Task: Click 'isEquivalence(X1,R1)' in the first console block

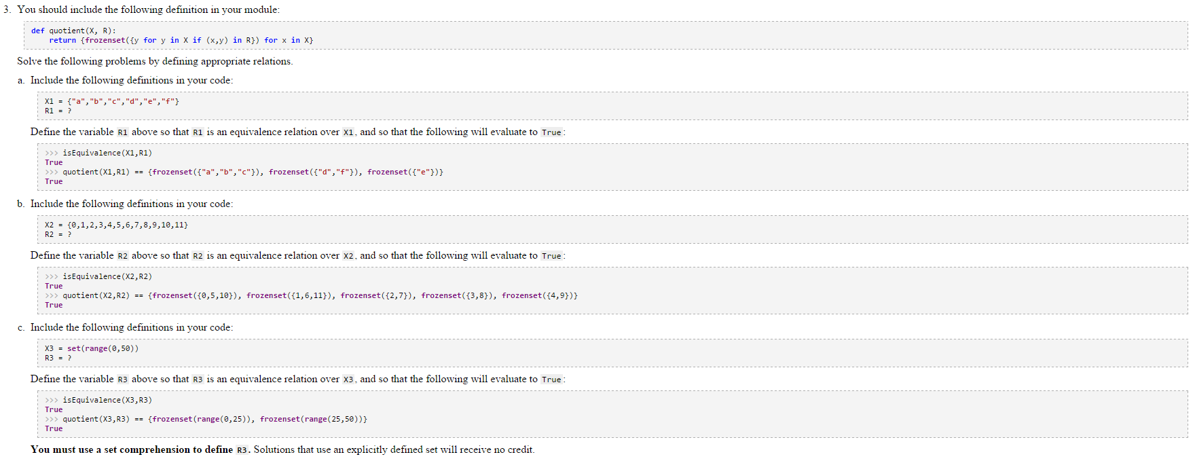Action: point(107,153)
